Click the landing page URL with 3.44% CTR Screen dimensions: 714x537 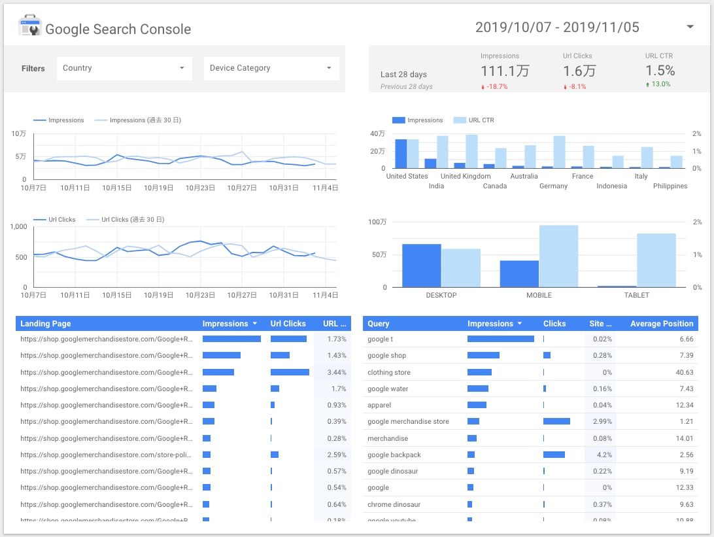tap(106, 372)
